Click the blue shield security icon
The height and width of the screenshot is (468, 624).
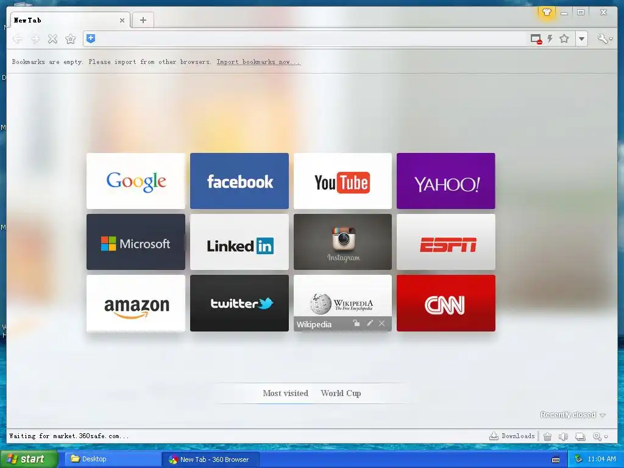tap(91, 38)
